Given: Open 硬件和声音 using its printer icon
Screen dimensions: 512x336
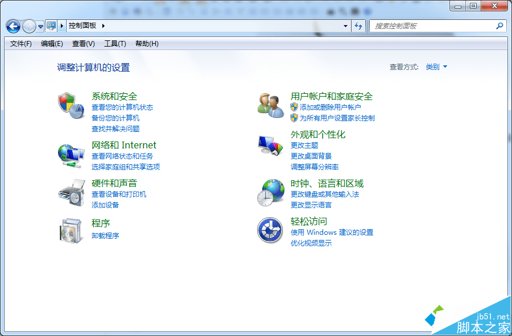Looking at the screenshot, I should (71, 192).
